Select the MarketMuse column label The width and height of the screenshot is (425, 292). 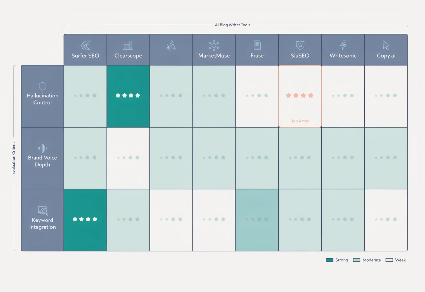click(214, 56)
